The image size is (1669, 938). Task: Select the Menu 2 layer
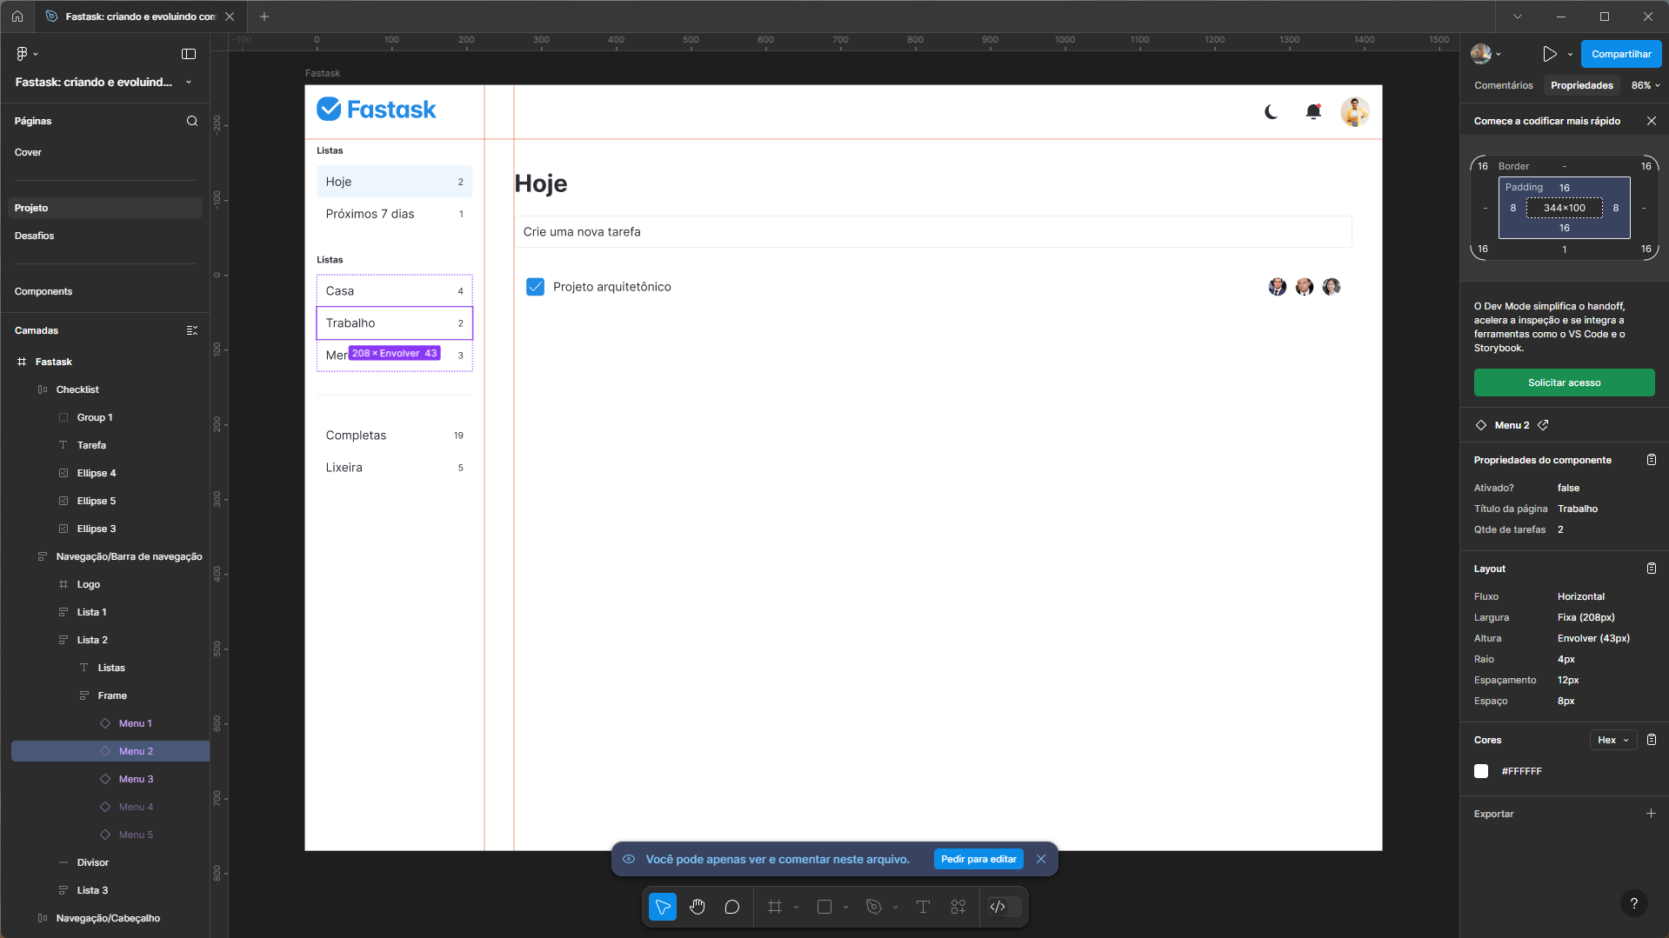point(110,751)
